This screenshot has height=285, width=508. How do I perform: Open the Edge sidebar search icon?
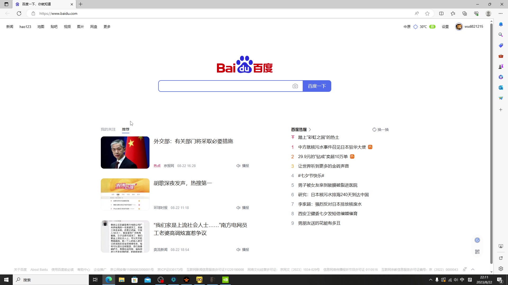(x=501, y=35)
